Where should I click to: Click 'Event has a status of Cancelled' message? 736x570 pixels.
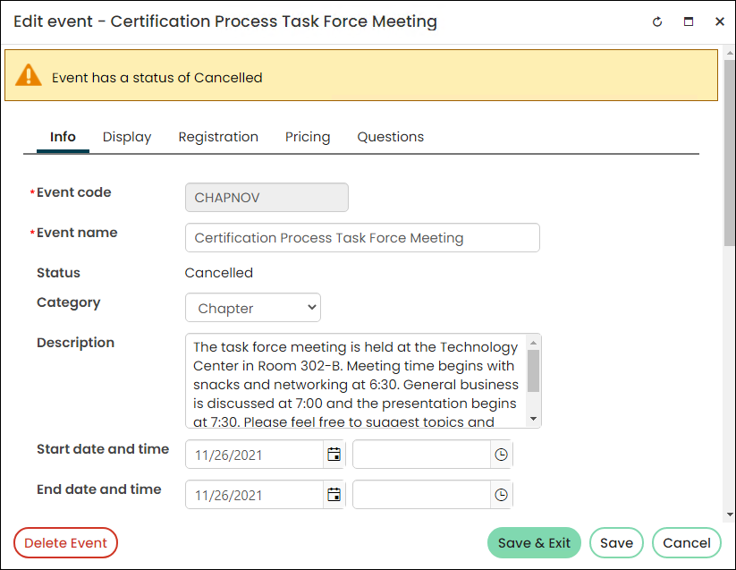click(157, 78)
